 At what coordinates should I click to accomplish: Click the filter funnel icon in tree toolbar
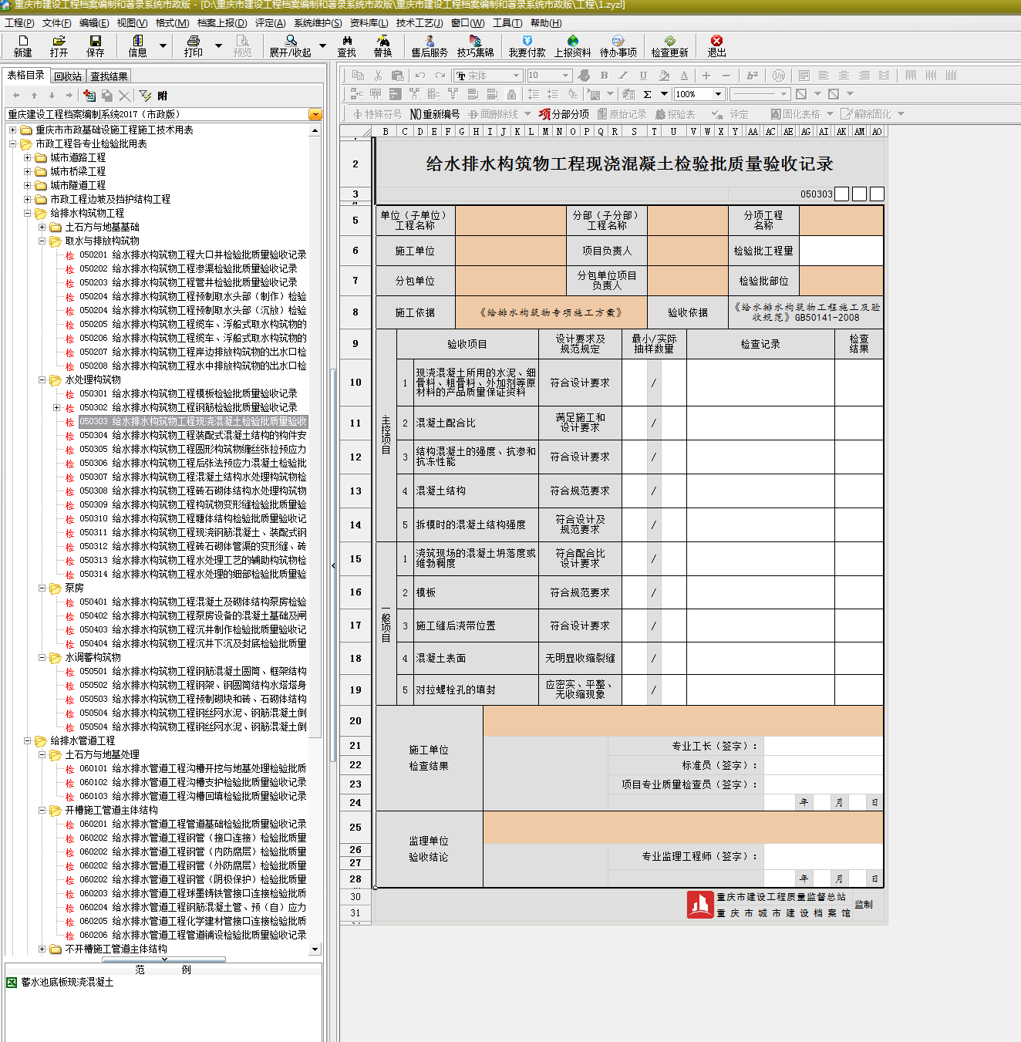point(145,96)
